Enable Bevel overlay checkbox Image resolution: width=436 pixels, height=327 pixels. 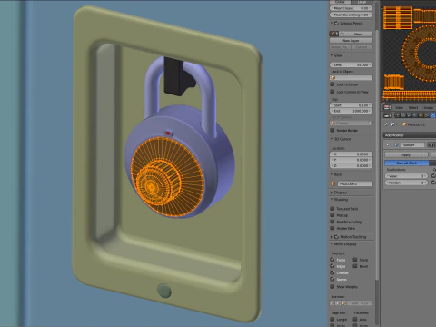355,266
